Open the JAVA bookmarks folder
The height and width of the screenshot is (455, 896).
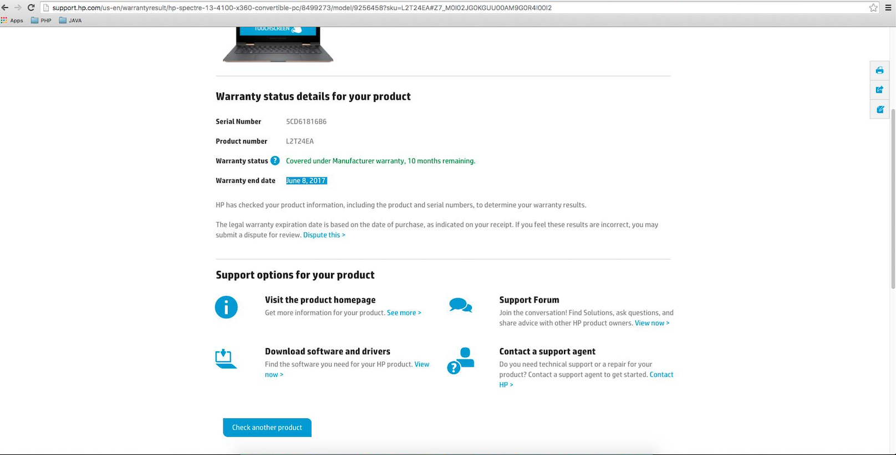[x=70, y=21]
